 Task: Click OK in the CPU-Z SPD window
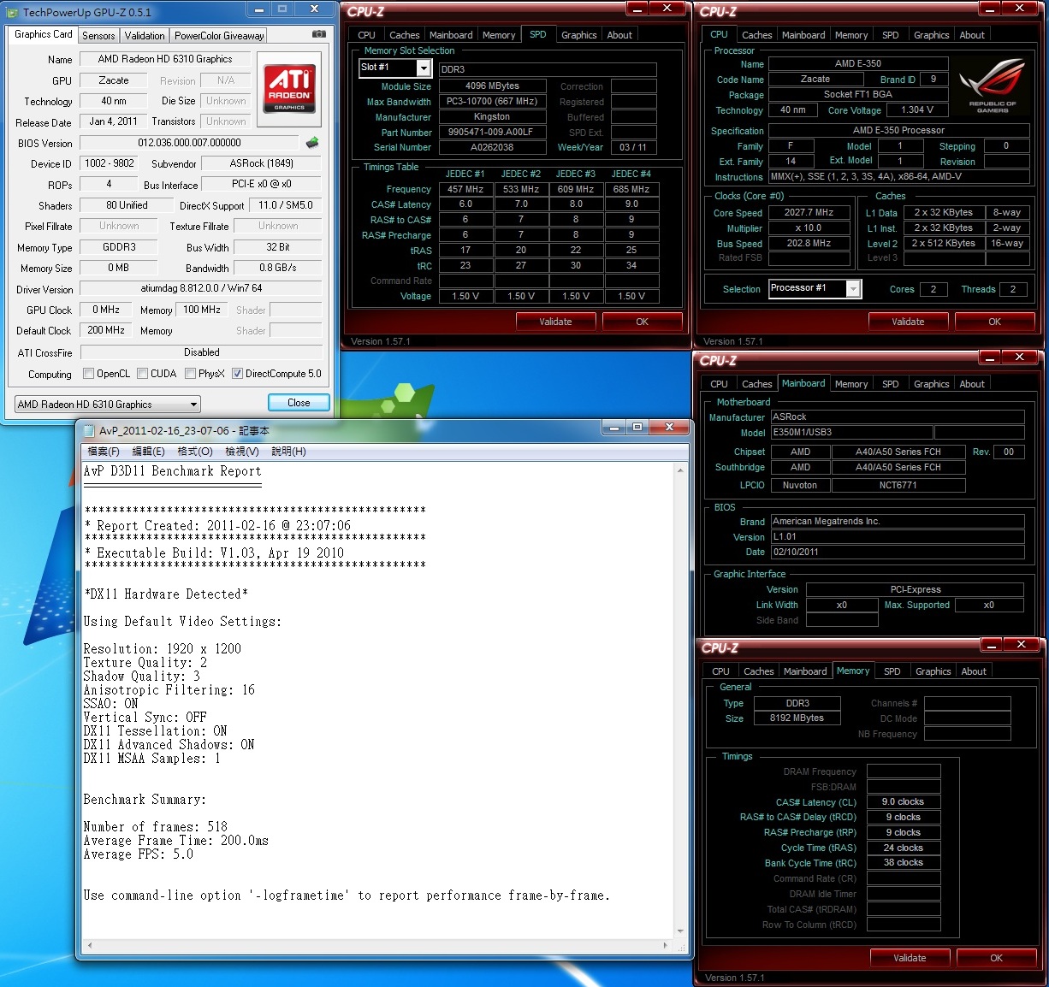coord(642,322)
